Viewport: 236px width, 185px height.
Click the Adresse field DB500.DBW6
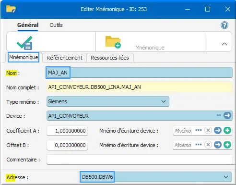click(x=155, y=177)
